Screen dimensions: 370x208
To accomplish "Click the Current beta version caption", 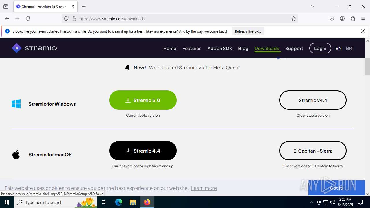I will [143, 115].
